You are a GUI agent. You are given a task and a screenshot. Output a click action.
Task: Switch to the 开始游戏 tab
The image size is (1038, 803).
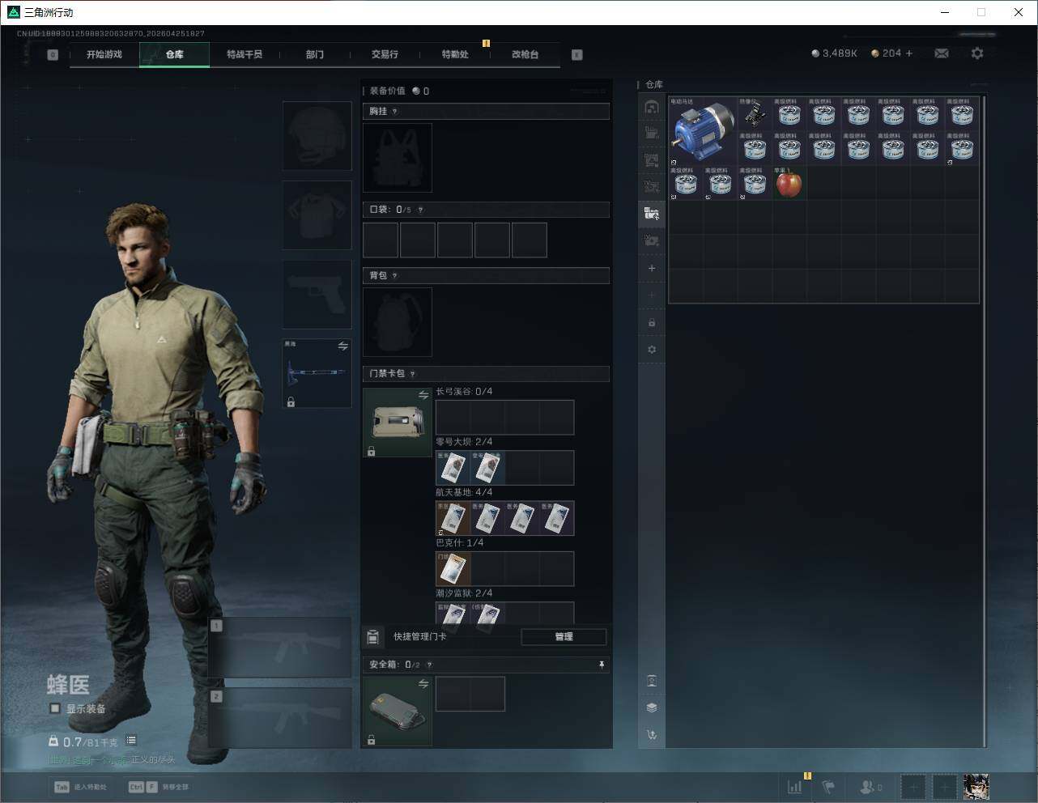pyautogui.click(x=104, y=54)
